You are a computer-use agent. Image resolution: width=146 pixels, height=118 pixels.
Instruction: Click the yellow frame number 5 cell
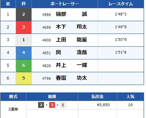[x=24, y=78]
